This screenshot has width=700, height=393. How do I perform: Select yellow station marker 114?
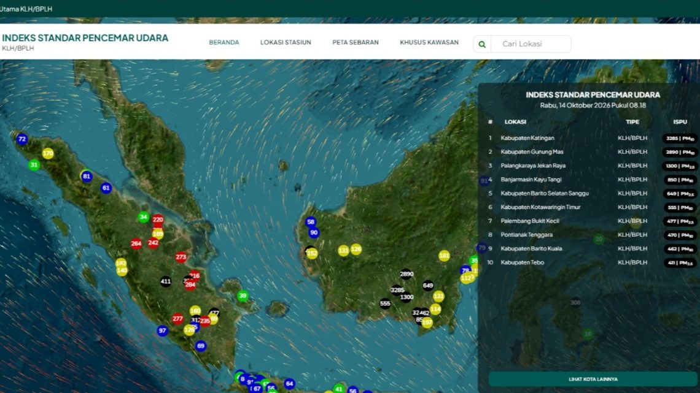pos(435,309)
